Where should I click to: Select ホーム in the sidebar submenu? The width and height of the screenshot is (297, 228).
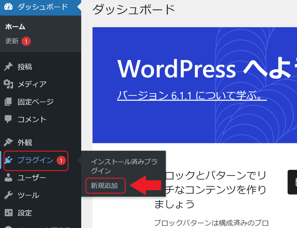pos(15,27)
